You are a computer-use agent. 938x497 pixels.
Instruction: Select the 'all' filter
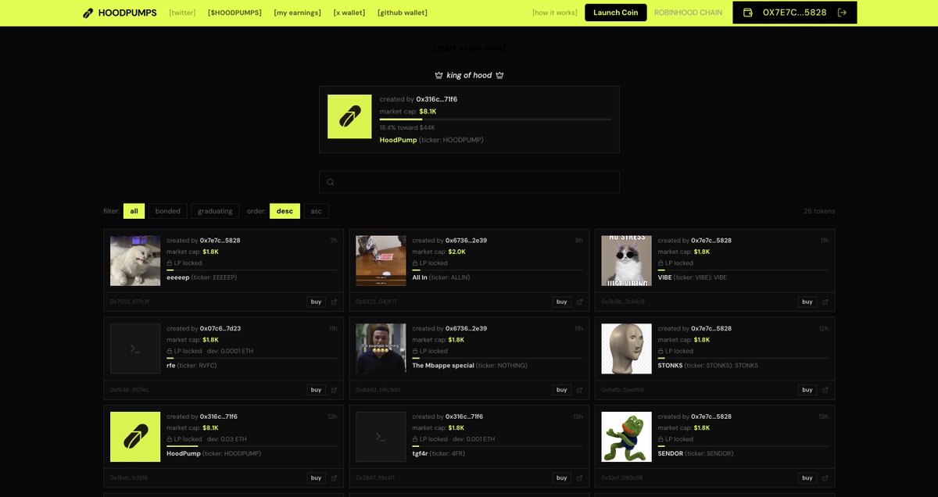(134, 211)
